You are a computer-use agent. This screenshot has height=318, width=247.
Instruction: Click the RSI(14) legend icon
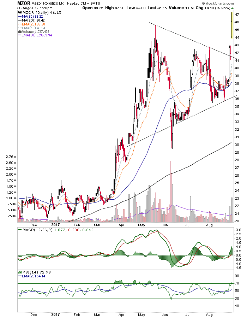pos(20,272)
